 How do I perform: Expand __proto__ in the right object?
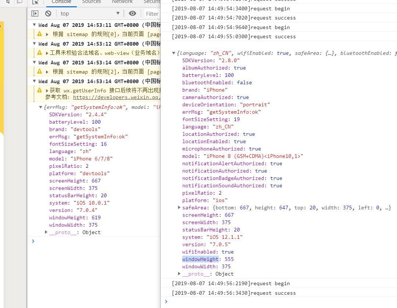(179, 273)
